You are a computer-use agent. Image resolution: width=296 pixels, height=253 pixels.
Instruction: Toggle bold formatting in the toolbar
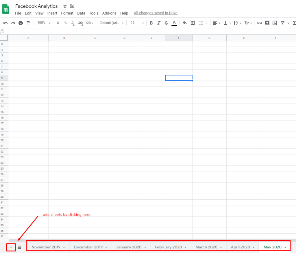[151, 23]
